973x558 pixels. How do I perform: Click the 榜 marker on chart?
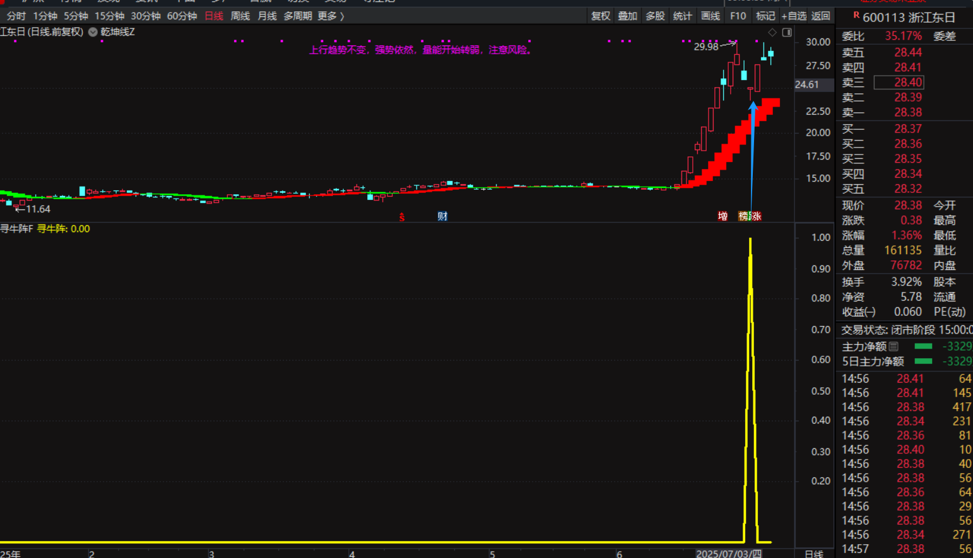pos(743,216)
